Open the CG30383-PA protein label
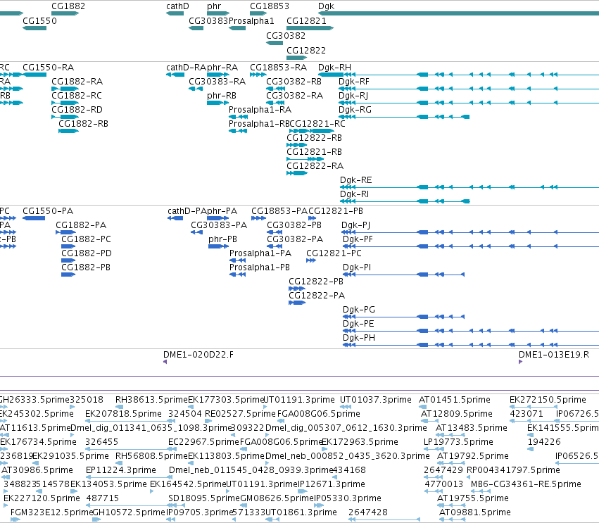Screen dimensions: 599x523 click(219, 225)
